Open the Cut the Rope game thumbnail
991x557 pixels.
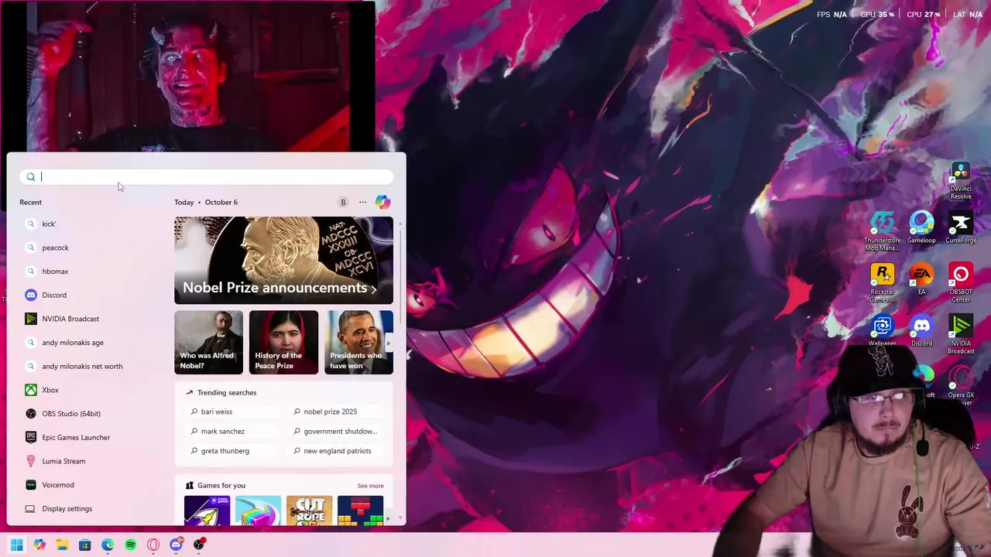[309, 511]
